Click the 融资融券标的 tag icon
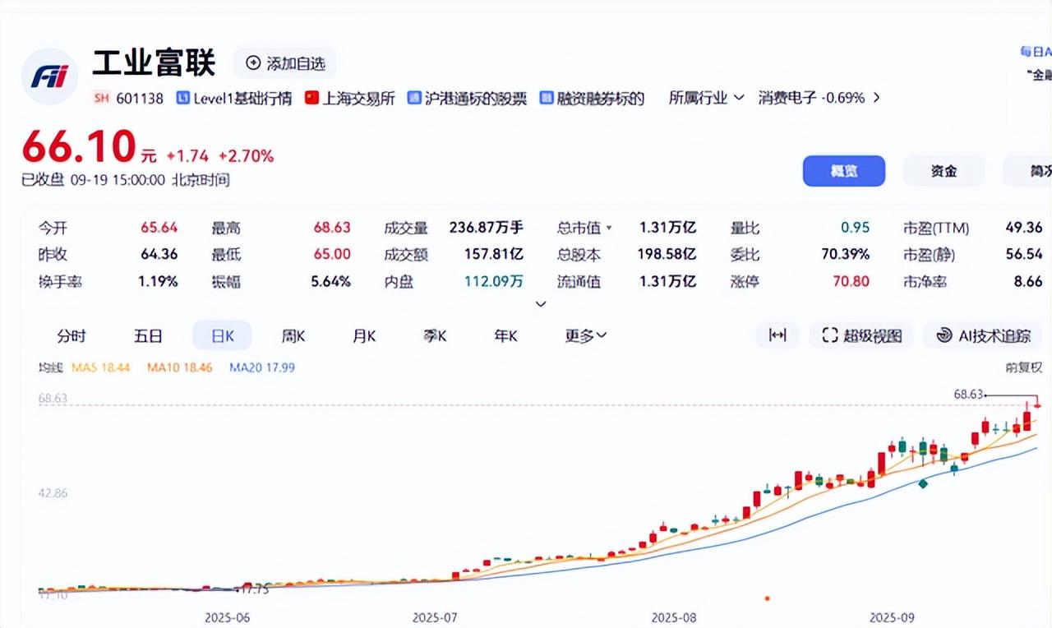Screen dimensions: 1052x628 click(547, 98)
